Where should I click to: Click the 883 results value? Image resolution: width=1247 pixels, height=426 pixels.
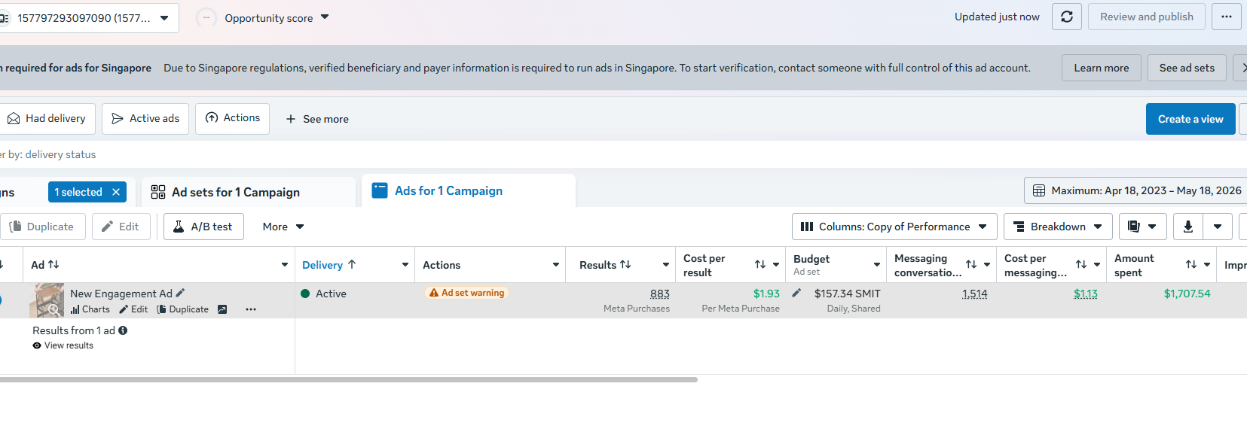(660, 294)
